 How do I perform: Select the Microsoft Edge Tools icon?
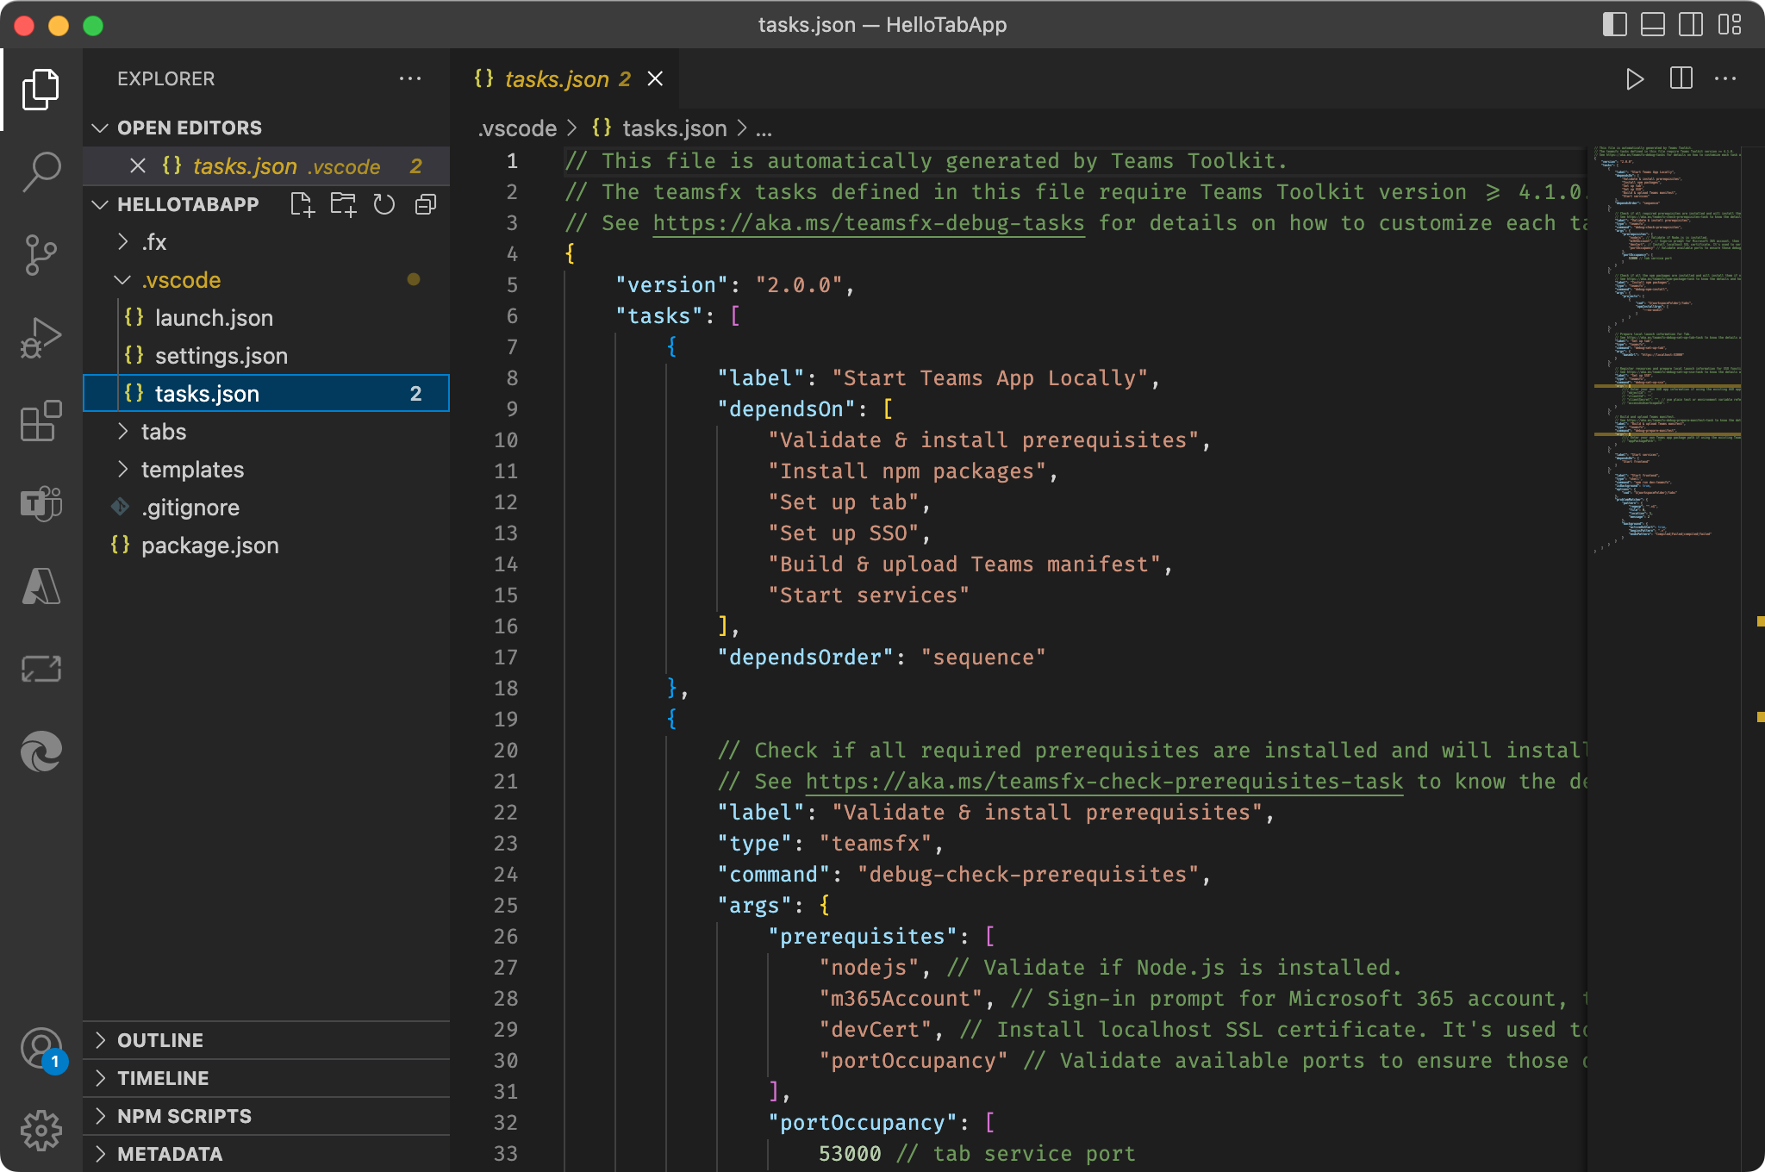[41, 751]
